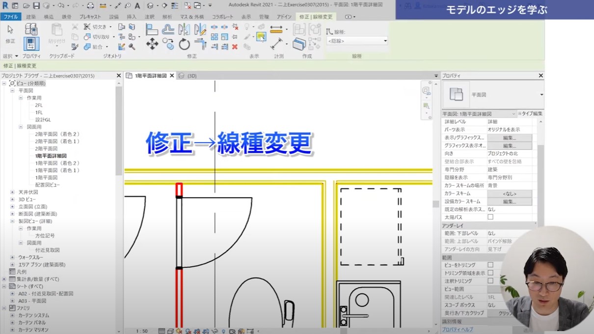This screenshot has width=594, height=334.
Task: Expand the 3D ビュー tree node
Action: point(12,200)
